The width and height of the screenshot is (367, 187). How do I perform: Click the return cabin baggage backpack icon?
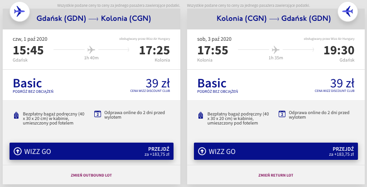(200, 115)
